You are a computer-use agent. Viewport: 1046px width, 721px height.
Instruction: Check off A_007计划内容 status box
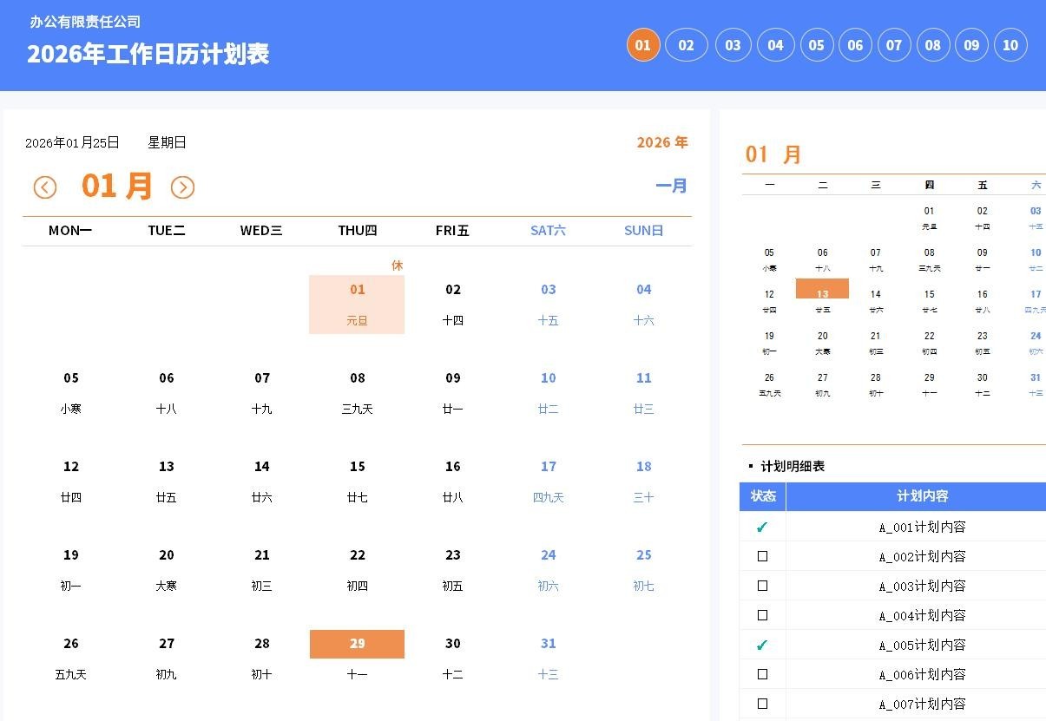coord(762,704)
